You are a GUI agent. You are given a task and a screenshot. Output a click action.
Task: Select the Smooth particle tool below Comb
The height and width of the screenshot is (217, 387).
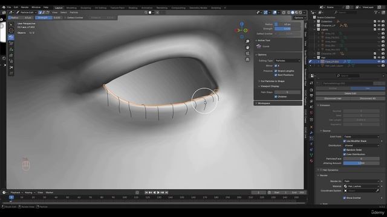pyautogui.click(x=11, y=43)
